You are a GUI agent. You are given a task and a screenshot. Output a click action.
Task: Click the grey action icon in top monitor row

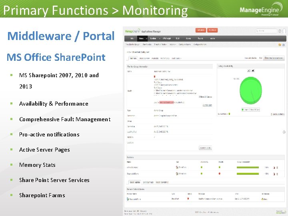pyautogui.click(x=277, y=168)
